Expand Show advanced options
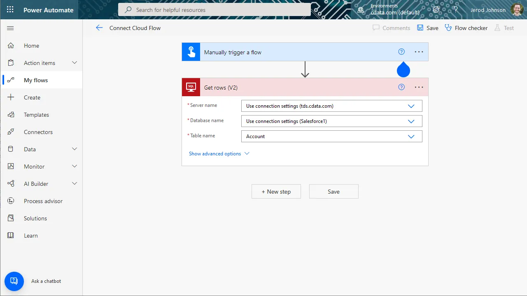Screen dimensions: 527x296 pos(219,153)
